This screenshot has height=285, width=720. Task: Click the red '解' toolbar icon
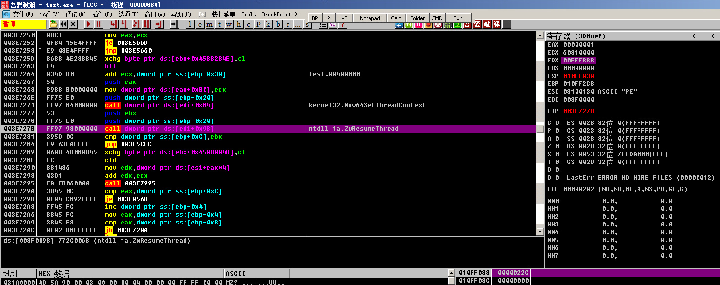pyautogui.click(x=497, y=24)
